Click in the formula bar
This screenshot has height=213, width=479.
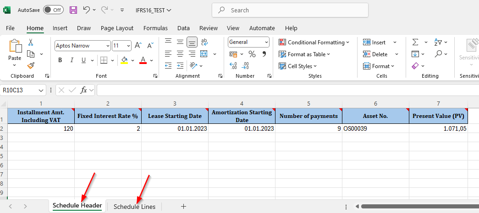click(288, 90)
